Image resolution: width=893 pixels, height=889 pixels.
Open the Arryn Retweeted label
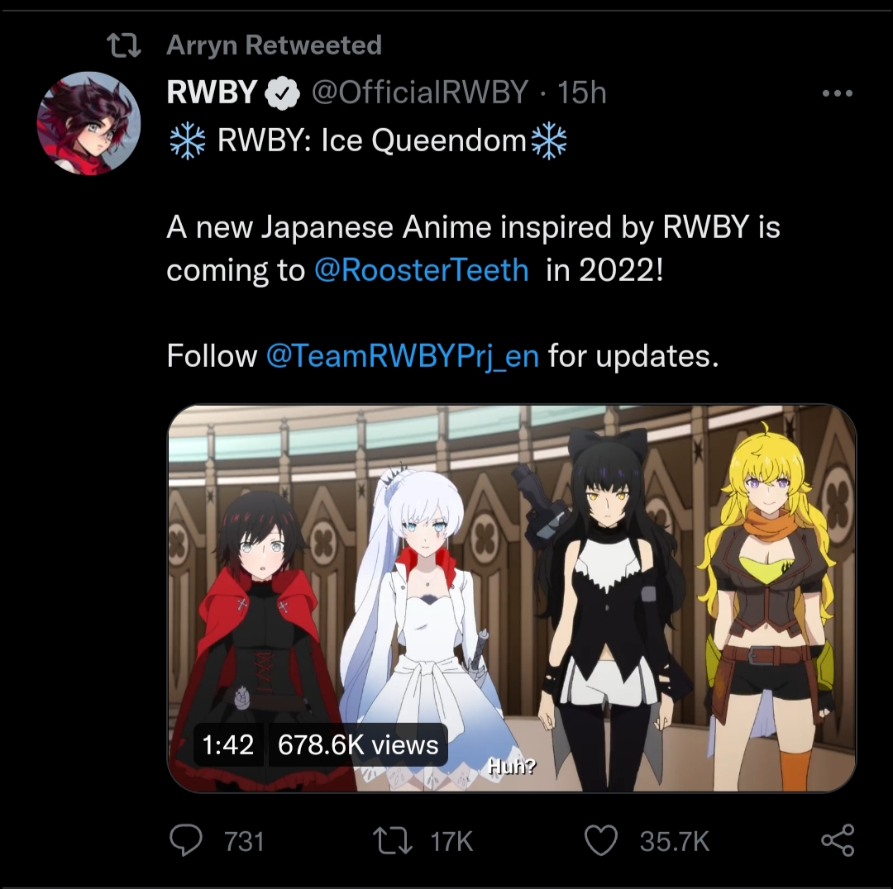point(274,45)
